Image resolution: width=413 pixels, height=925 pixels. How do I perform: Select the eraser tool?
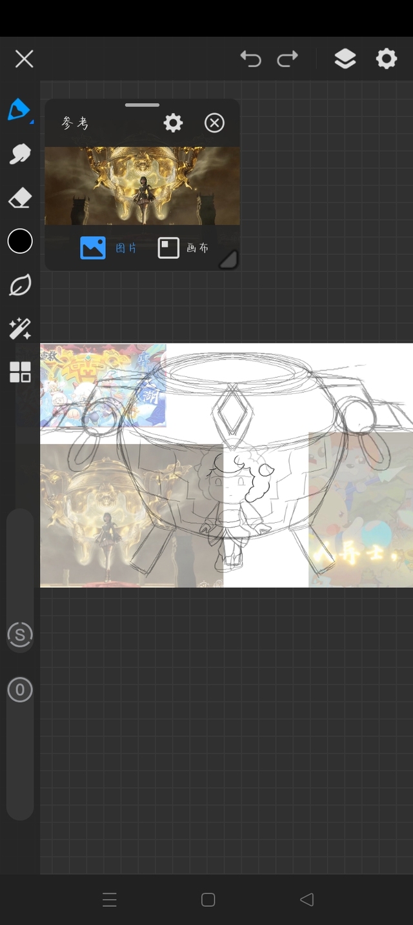(19, 198)
